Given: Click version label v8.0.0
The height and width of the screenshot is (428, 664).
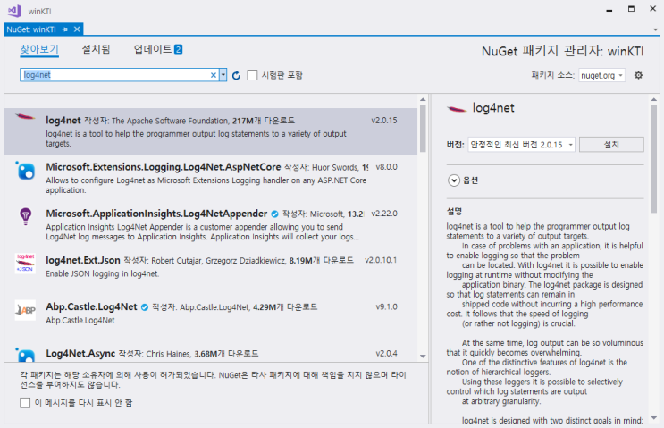Looking at the screenshot, I should pyautogui.click(x=386, y=167).
